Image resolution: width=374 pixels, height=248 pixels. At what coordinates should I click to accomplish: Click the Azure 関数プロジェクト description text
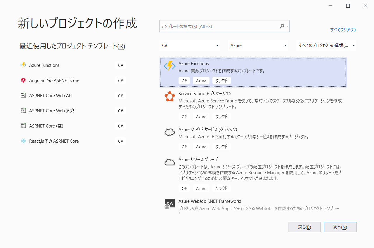222,71
